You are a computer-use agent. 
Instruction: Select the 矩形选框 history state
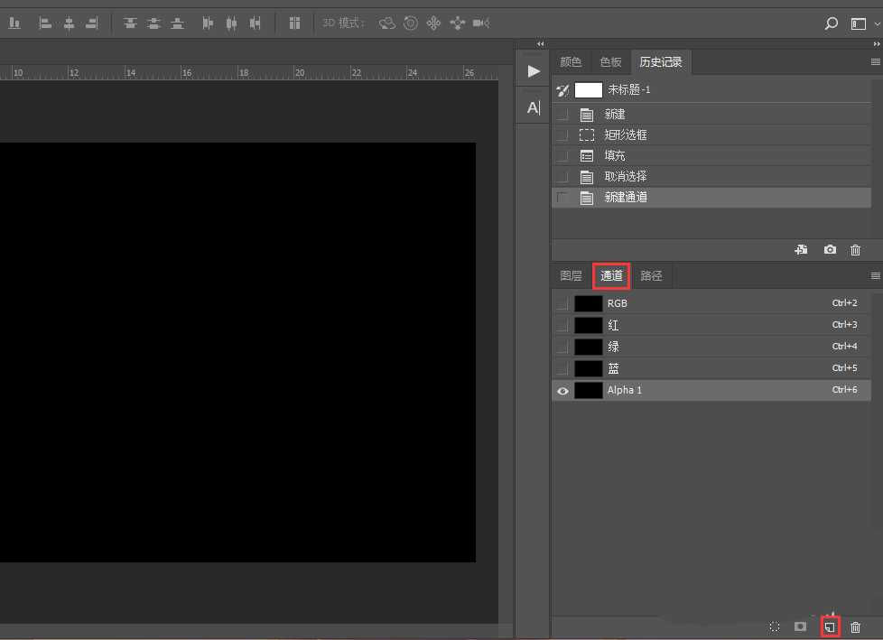(x=626, y=134)
